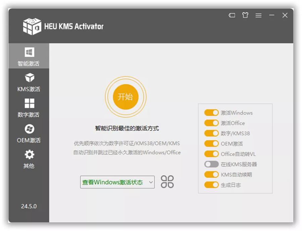Switch to 数字激活 mode

click(x=29, y=107)
